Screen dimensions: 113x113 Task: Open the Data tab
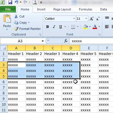pyautogui.click(x=104, y=9)
